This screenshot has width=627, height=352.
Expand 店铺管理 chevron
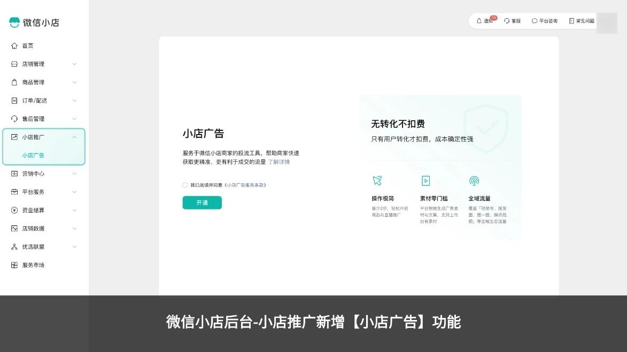click(74, 64)
